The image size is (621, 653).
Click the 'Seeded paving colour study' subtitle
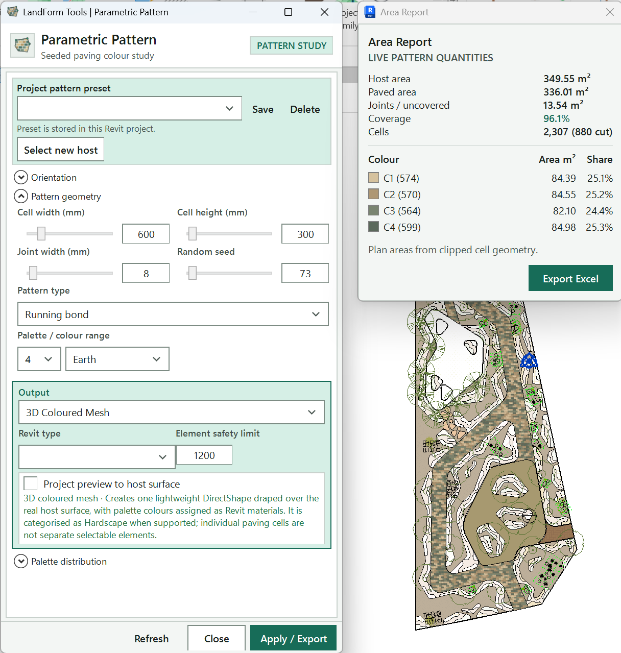[98, 56]
